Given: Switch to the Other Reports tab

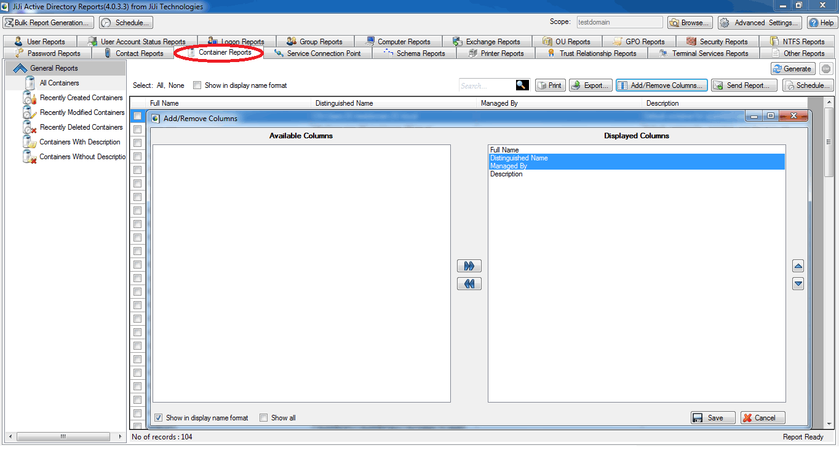Looking at the screenshot, I should tap(798, 53).
